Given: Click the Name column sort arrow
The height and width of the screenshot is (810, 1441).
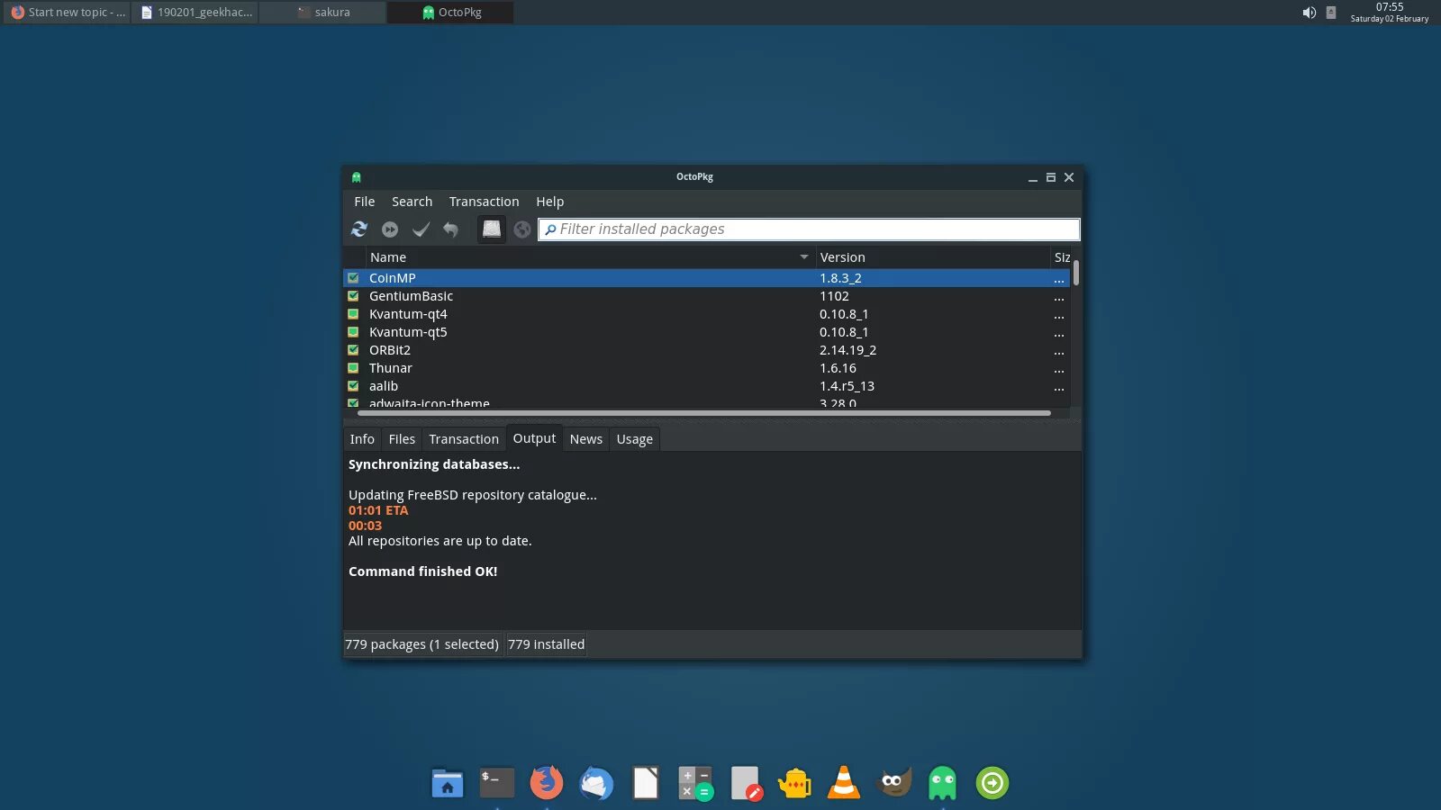Looking at the screenshot, I should tap(804, 257).
